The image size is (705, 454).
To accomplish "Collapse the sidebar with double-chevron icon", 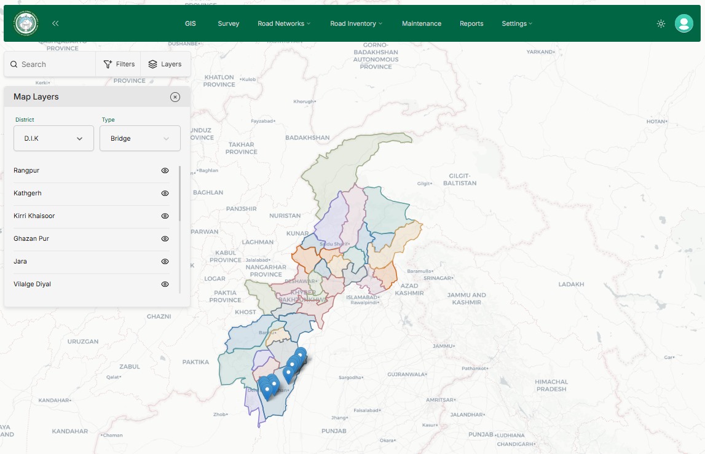I will click(x=55, y=23).
